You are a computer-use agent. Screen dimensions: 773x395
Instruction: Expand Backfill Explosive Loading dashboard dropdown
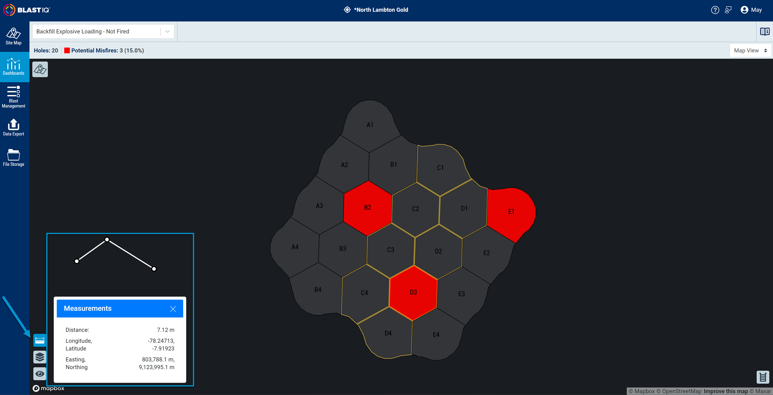(103, 32)
